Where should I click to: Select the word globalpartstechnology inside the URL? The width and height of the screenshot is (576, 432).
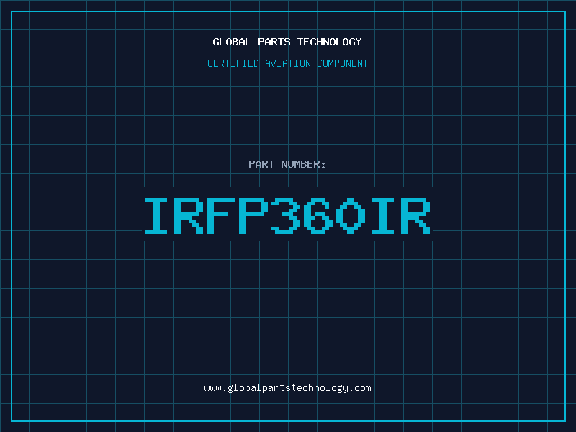tap(287, 388)
